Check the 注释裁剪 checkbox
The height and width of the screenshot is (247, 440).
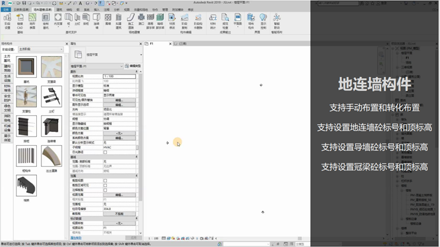point(105,190)
